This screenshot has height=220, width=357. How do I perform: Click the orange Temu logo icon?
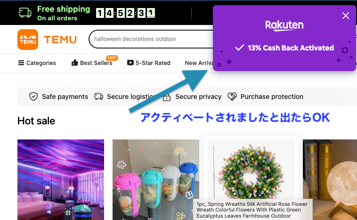pos(28,40)
